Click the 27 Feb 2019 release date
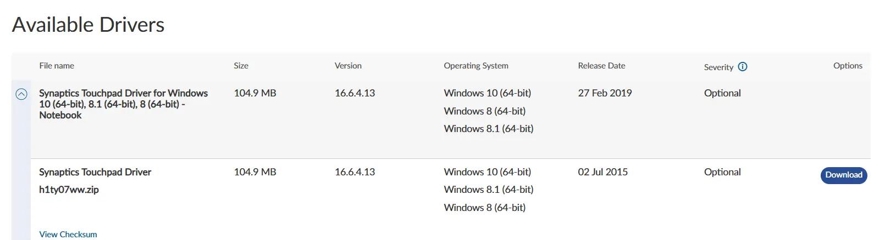The width and height of the screenshot is (896, 240). click(x=605, y=93)
